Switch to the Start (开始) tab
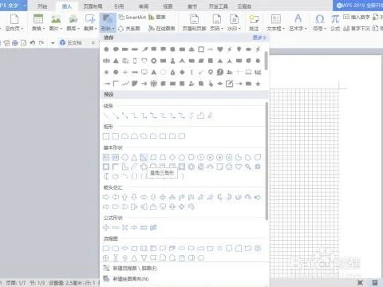Screen dimensions: 383x287 tap(42, 6)
